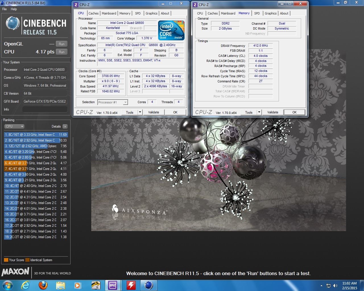Open the Help menu in Cinebench
This screenshot has width=364, height=291.
pos(14,9)
